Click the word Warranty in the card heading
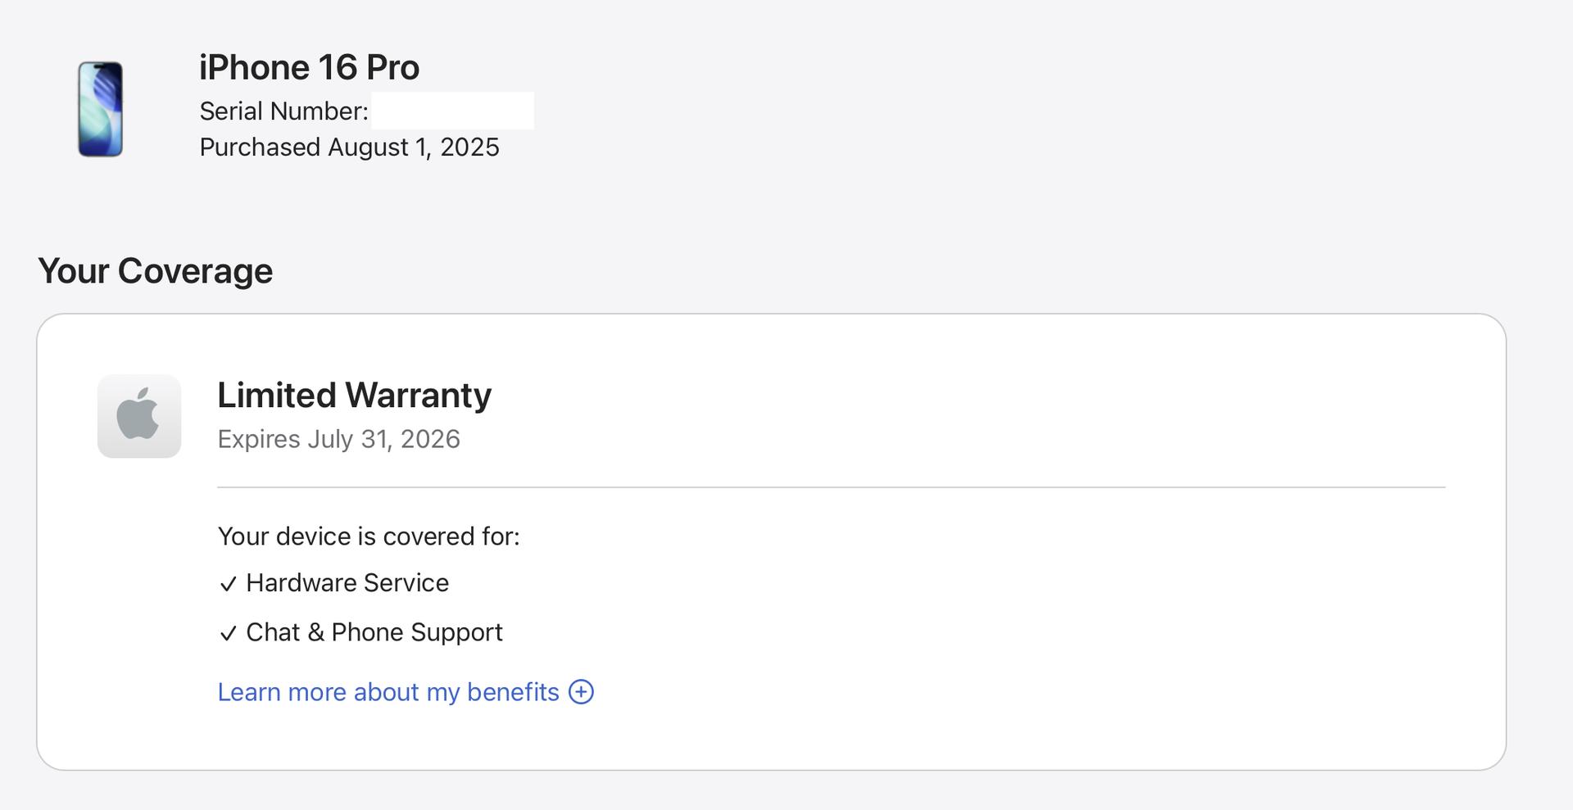The image size is (1573, 810). point(418,396)
